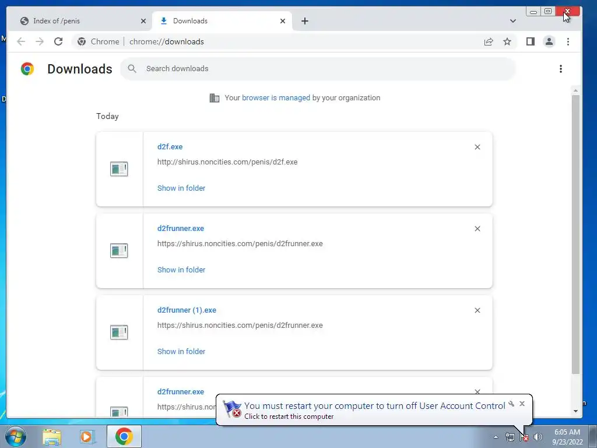
Task: Click file icon of d2frunner (1).exe
Action: click(x=119, y=332)
